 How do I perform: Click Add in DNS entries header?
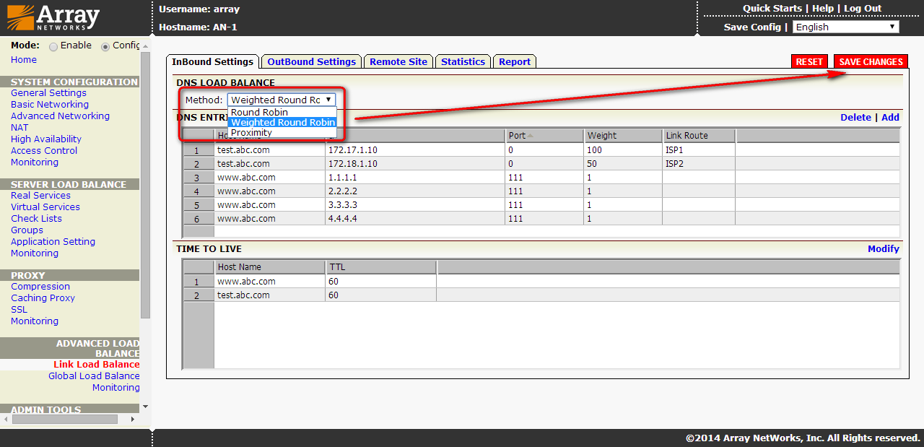[x=890, y=117]
